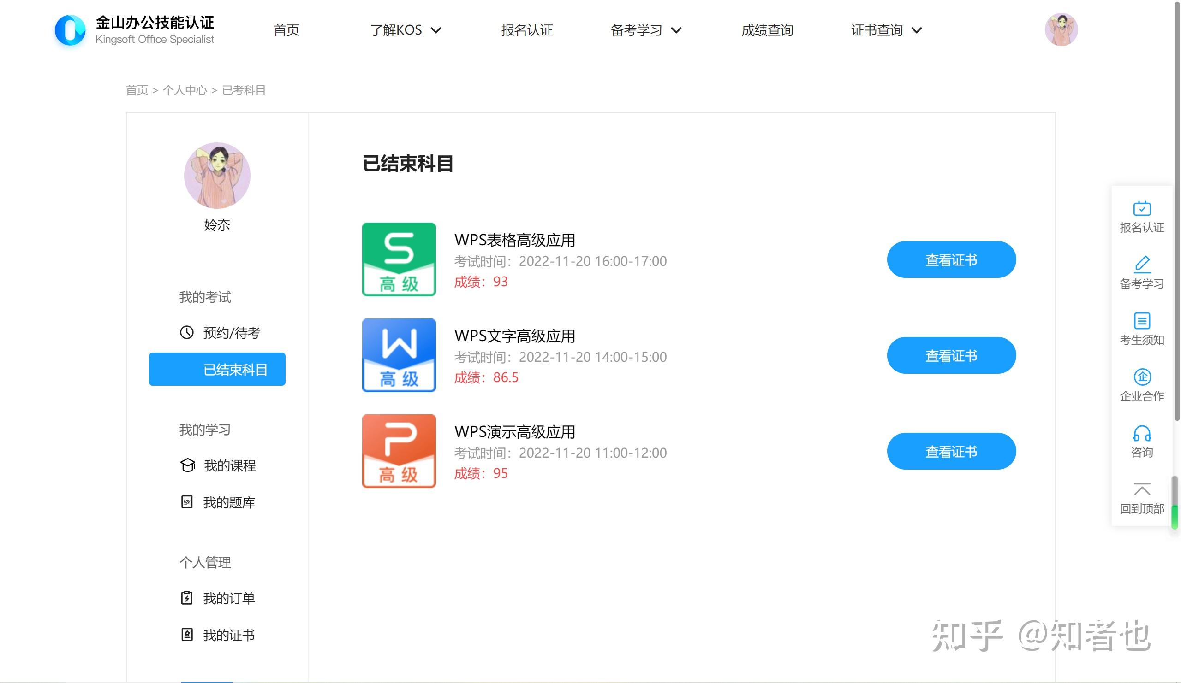The width and height of the screenshot is (1181, 683).
Task: Switch to 成绩查询 in the top navigation
Action: (767, 30)
